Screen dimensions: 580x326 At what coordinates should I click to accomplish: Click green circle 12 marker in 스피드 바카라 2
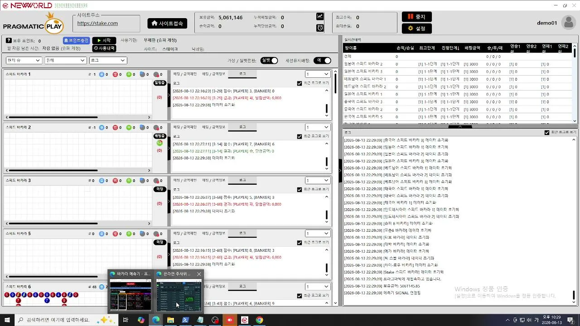(x=159, y=143)
